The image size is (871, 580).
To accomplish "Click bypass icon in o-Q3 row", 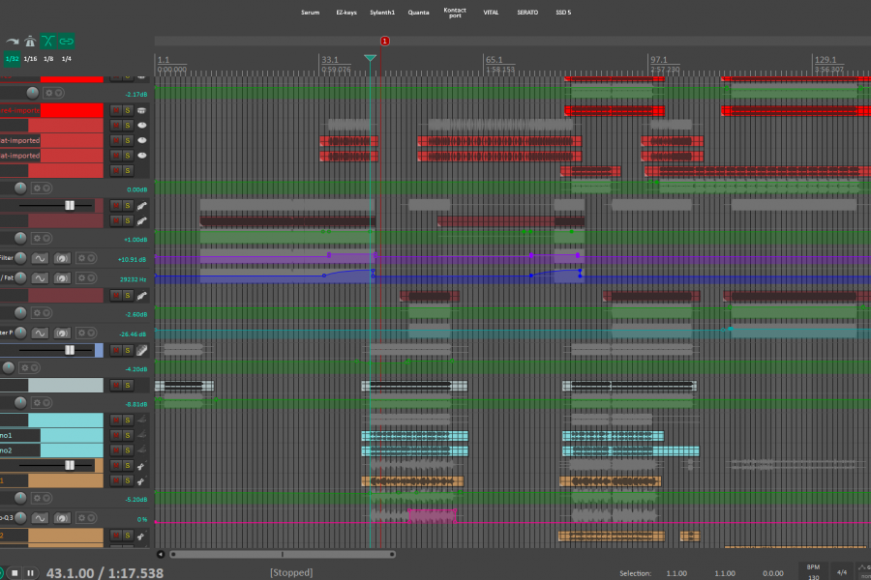I will tap(62, 518).
